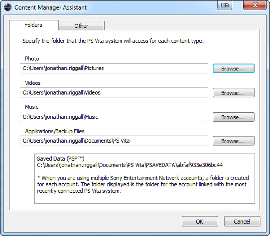The image size is (270, 236).
Task: Browse for the Videos folder
Action: pos(233,93)
